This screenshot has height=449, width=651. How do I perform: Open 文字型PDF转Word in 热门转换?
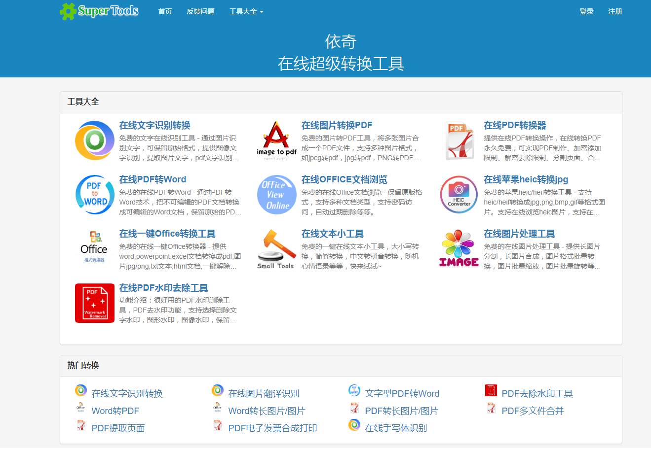point(402,393)
